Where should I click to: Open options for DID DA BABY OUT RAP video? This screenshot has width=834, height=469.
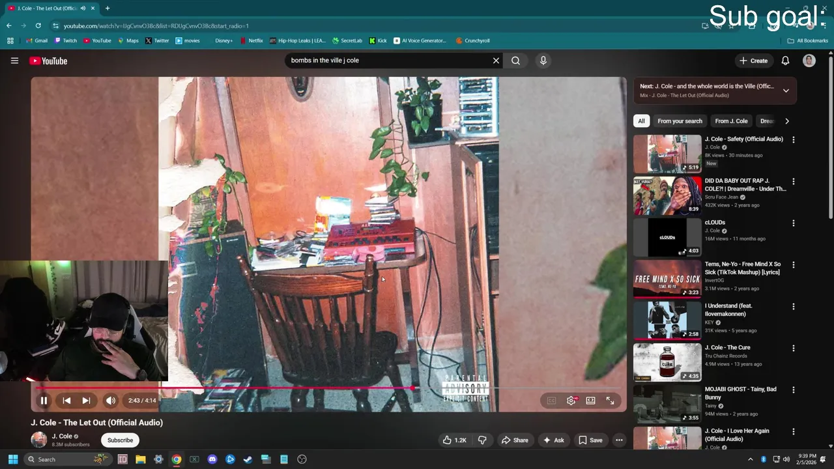793,181
